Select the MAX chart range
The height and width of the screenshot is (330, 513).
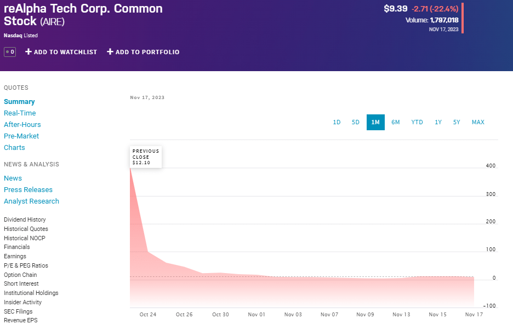click(x=477, y=122)
